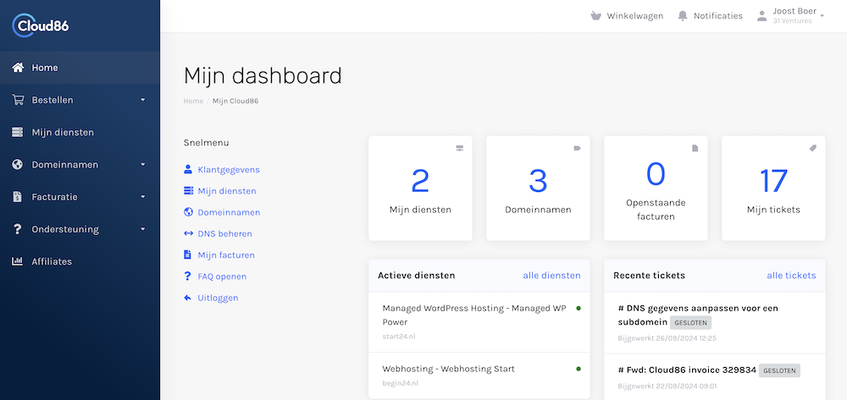The width and height of the screenshot is (847, 400).
Task: Expand the Bestellen sidebar submenu
Action: click(x=142, y=100)
